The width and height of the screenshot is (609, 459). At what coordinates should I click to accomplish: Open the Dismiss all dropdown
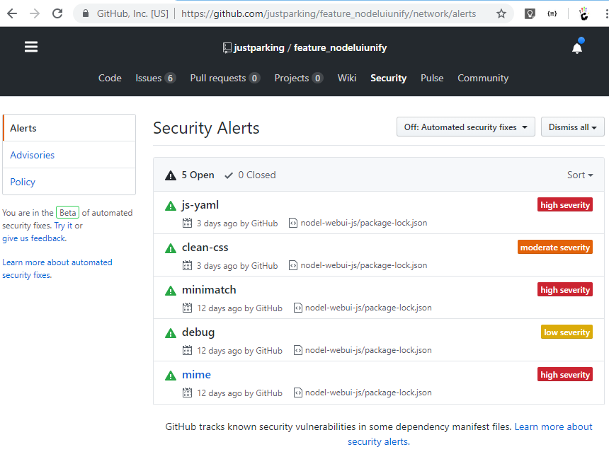click(572, 127)
